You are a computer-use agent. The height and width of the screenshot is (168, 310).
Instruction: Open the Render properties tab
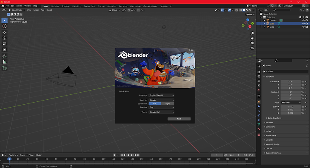[x=259, y=72]
